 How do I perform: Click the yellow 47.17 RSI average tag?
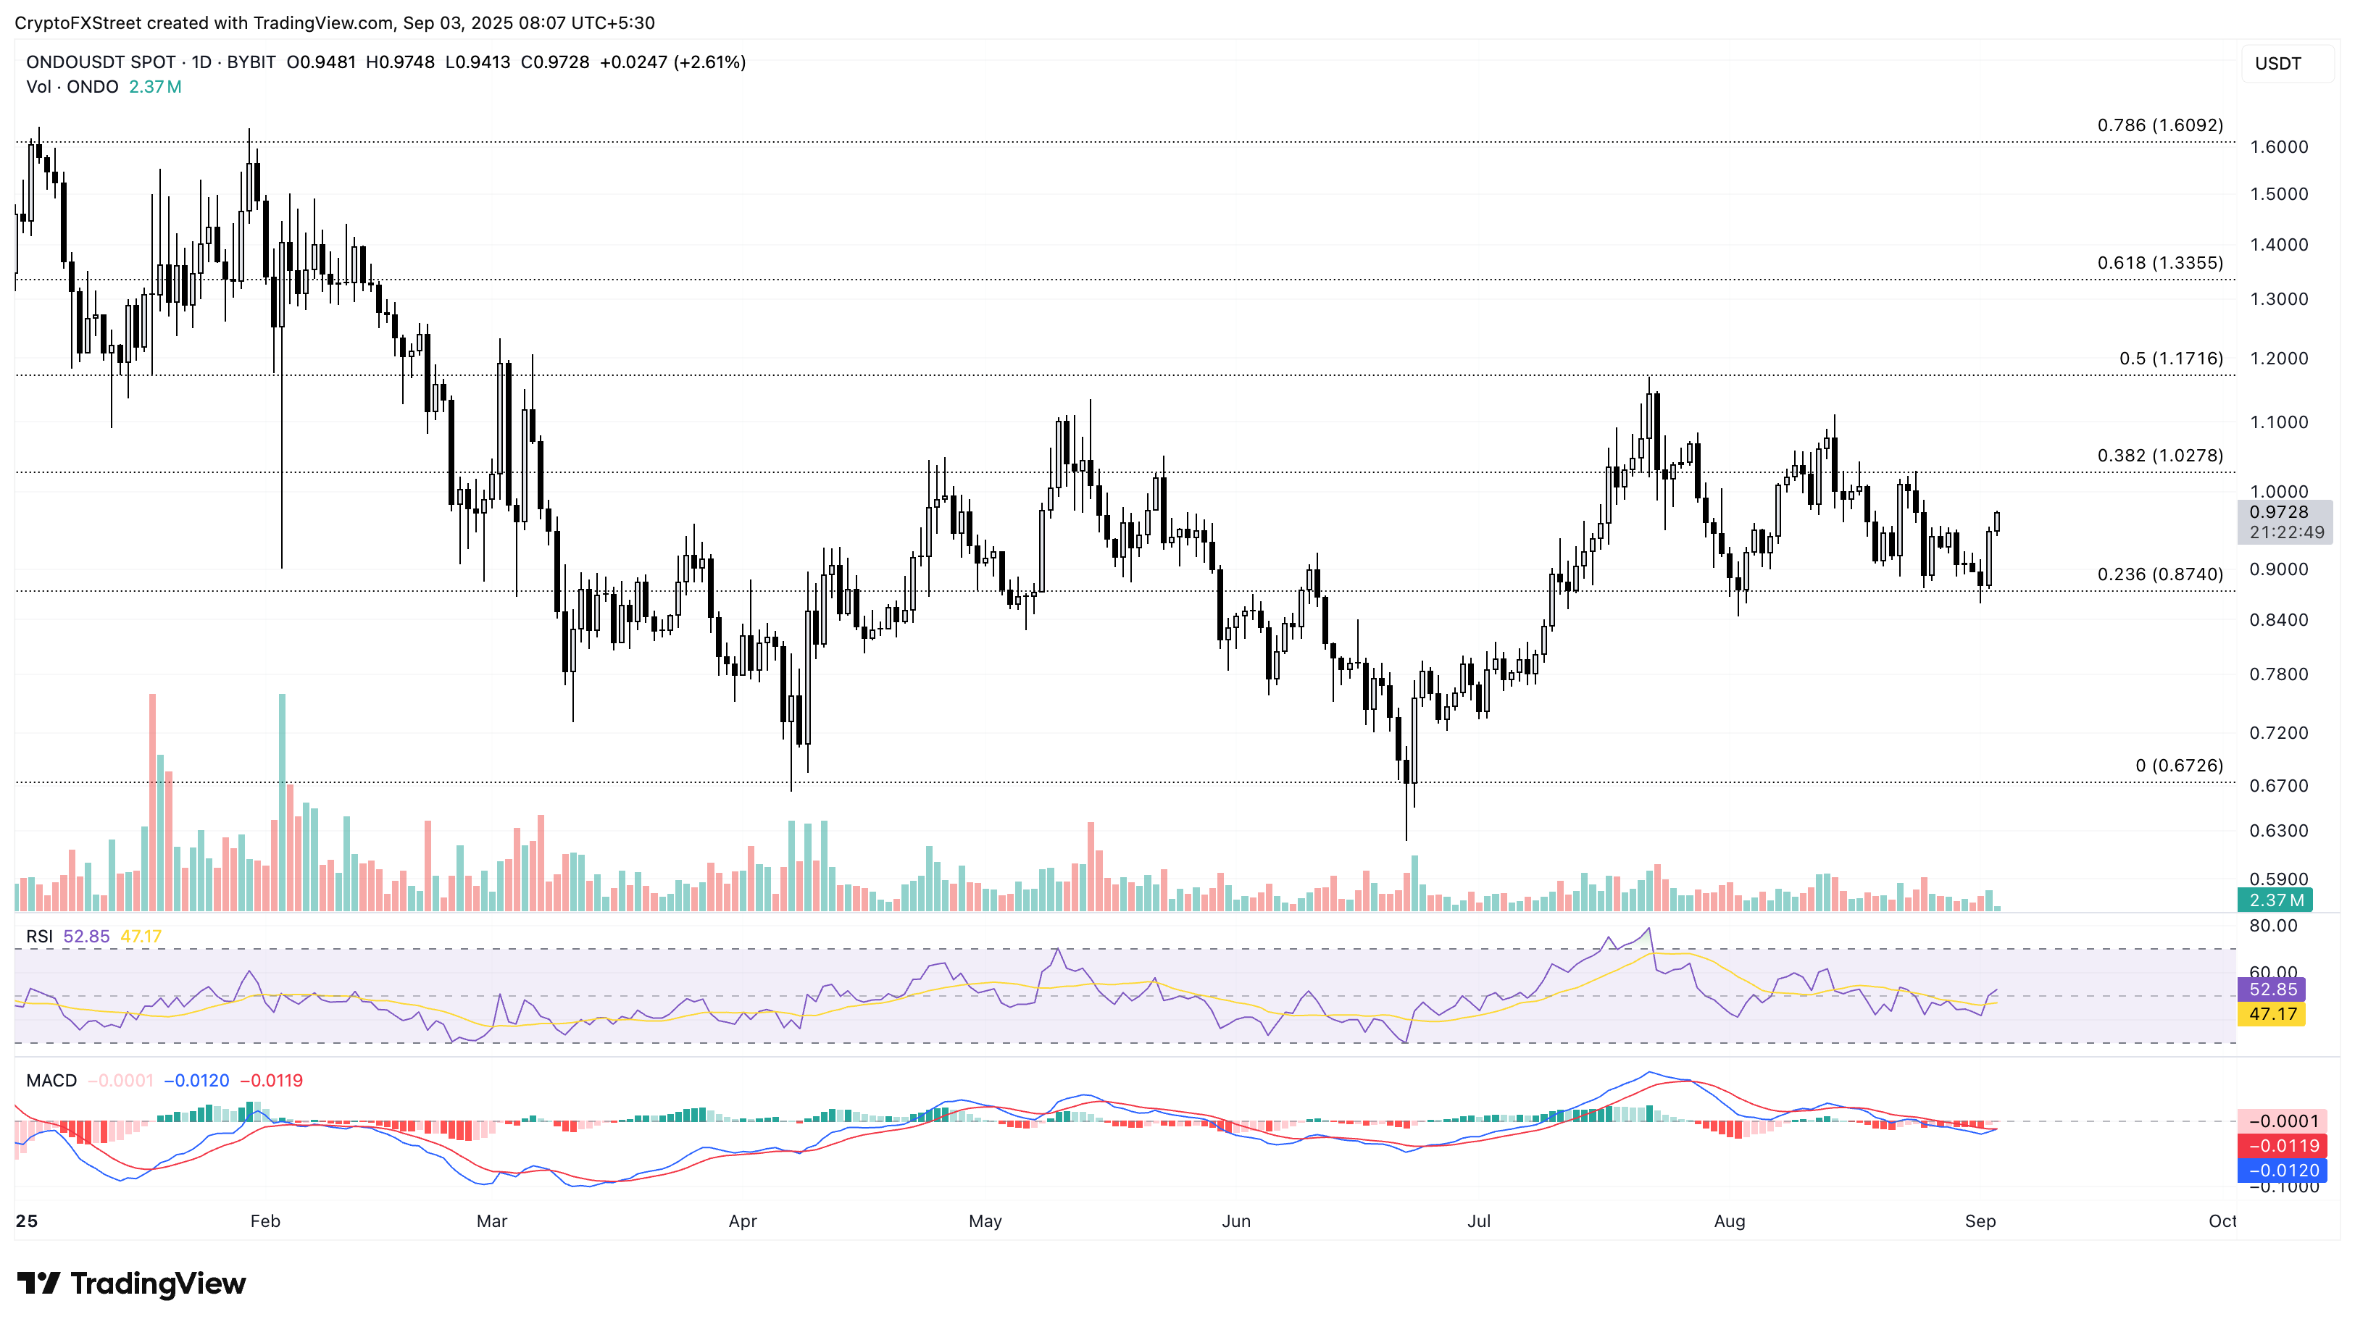pyautogui.click(x=2272, y=1013)
